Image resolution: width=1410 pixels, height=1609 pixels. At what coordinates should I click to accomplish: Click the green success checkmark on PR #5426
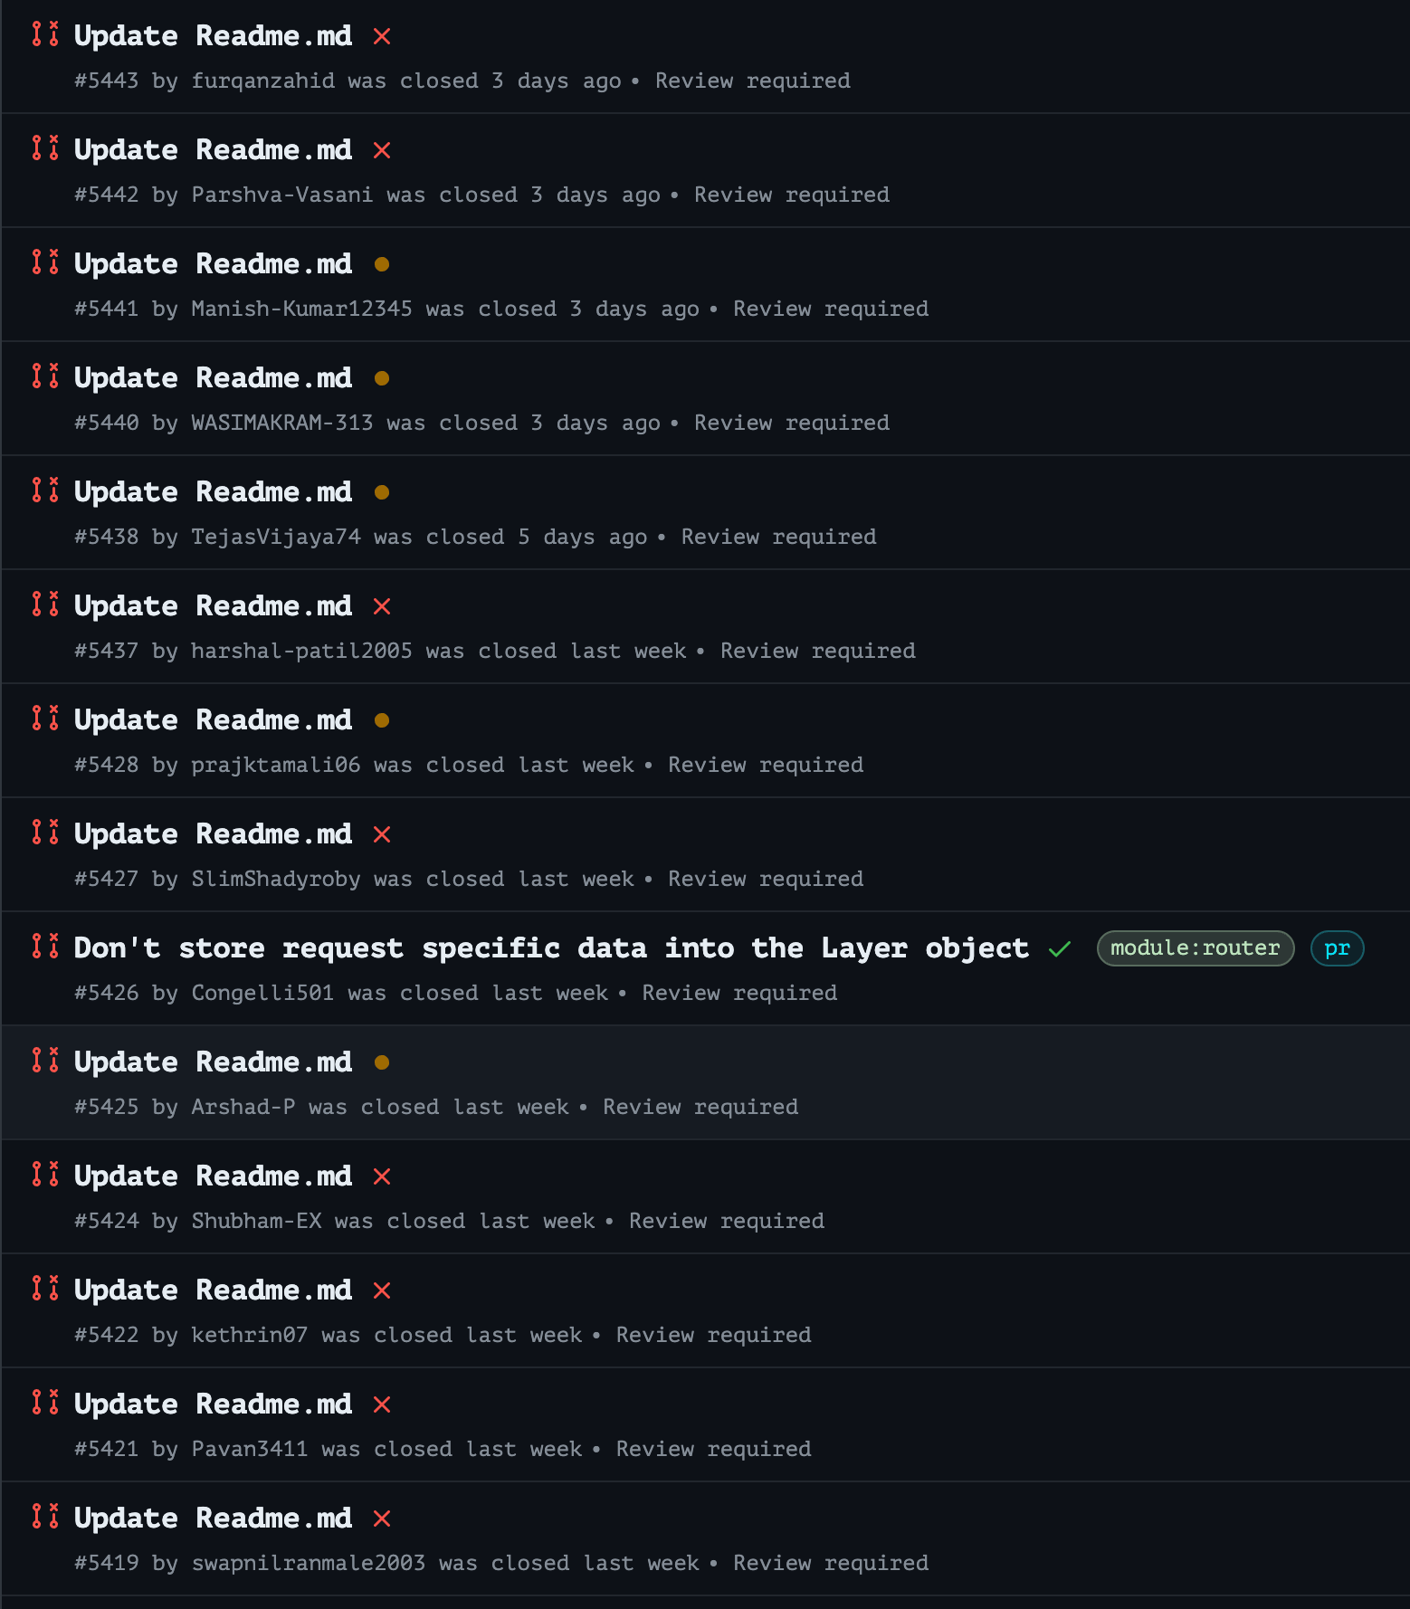(x=1059, y=948)
